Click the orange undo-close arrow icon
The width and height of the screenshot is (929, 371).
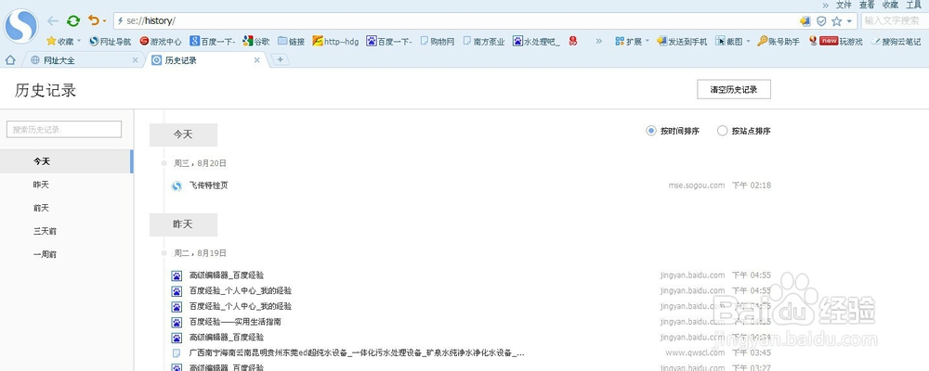[x=94, y=20]
